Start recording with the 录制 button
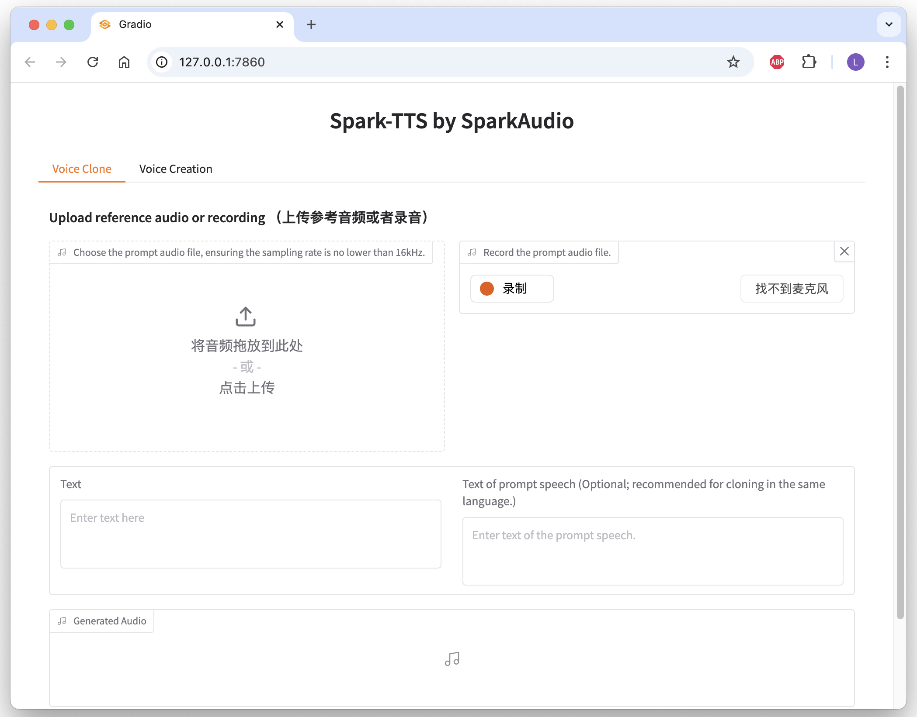 tap(512, 289)
